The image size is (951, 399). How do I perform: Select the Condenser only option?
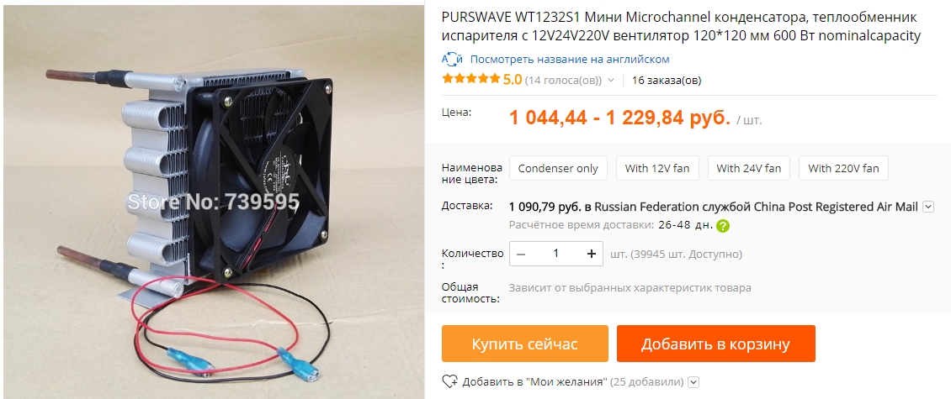[558, 168]
